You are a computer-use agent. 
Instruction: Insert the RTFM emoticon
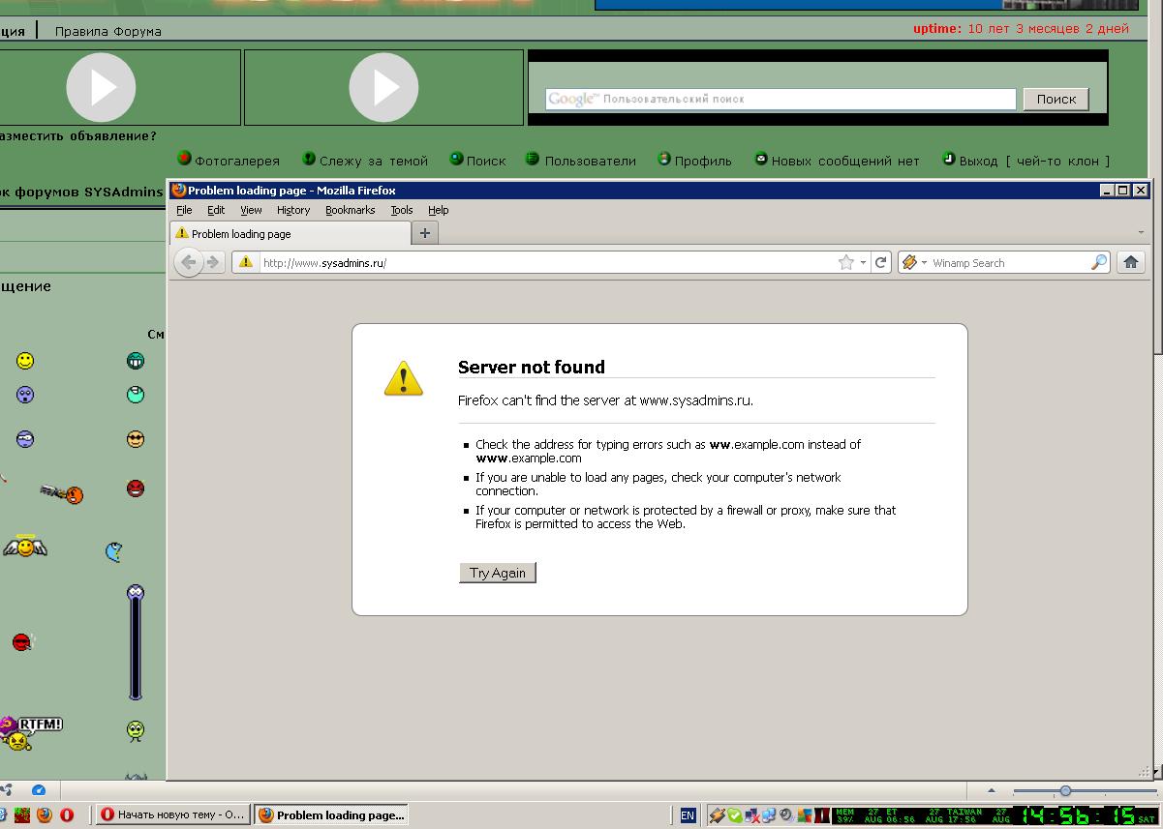(x=31, y=732)
